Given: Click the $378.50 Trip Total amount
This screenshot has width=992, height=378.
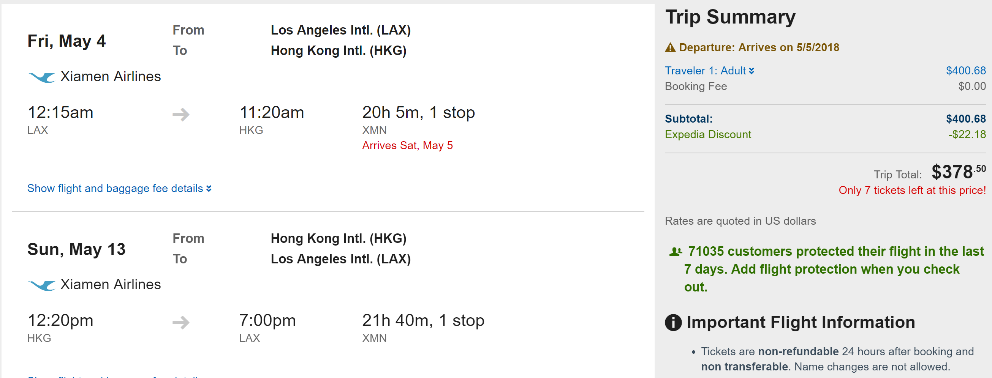Looking at the screenshot, I should [958, 172].
